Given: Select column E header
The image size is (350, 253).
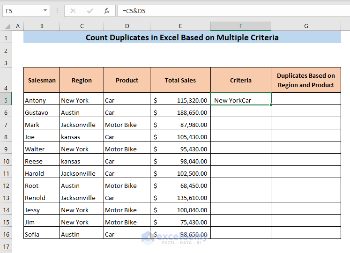Looking at the screenshot, I should point(180,26).
